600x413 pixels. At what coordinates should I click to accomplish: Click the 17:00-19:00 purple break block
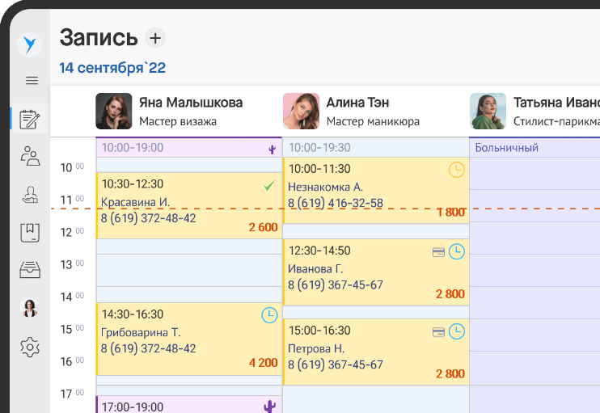click(189, 405)
